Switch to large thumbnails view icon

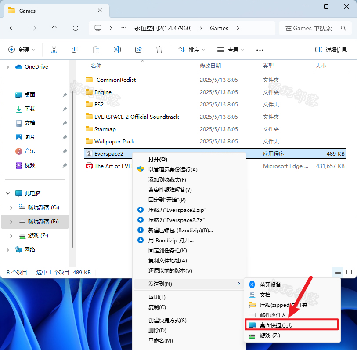coord(349,273)
